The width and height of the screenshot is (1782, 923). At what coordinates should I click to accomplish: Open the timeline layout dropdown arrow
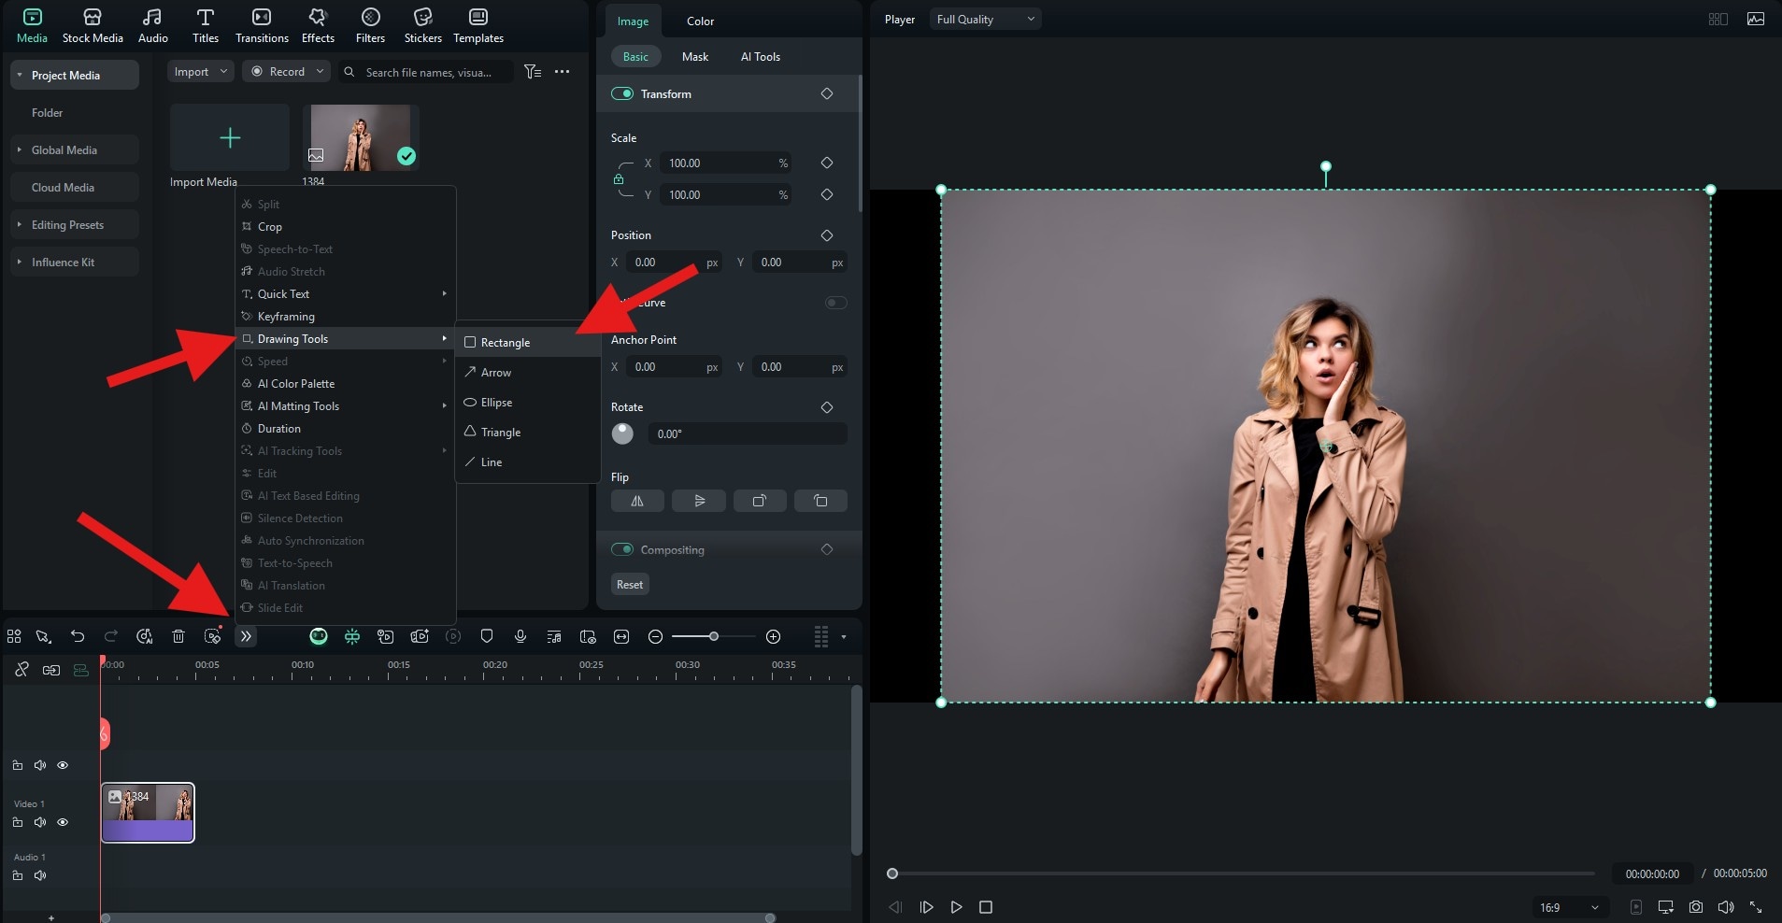(x=844, y=637)
